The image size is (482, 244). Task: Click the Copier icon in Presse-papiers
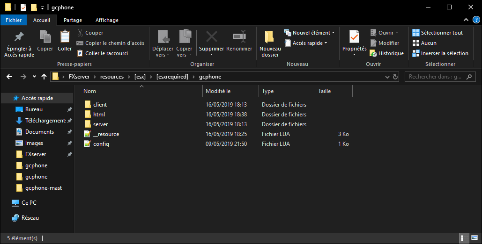(45, 37)
